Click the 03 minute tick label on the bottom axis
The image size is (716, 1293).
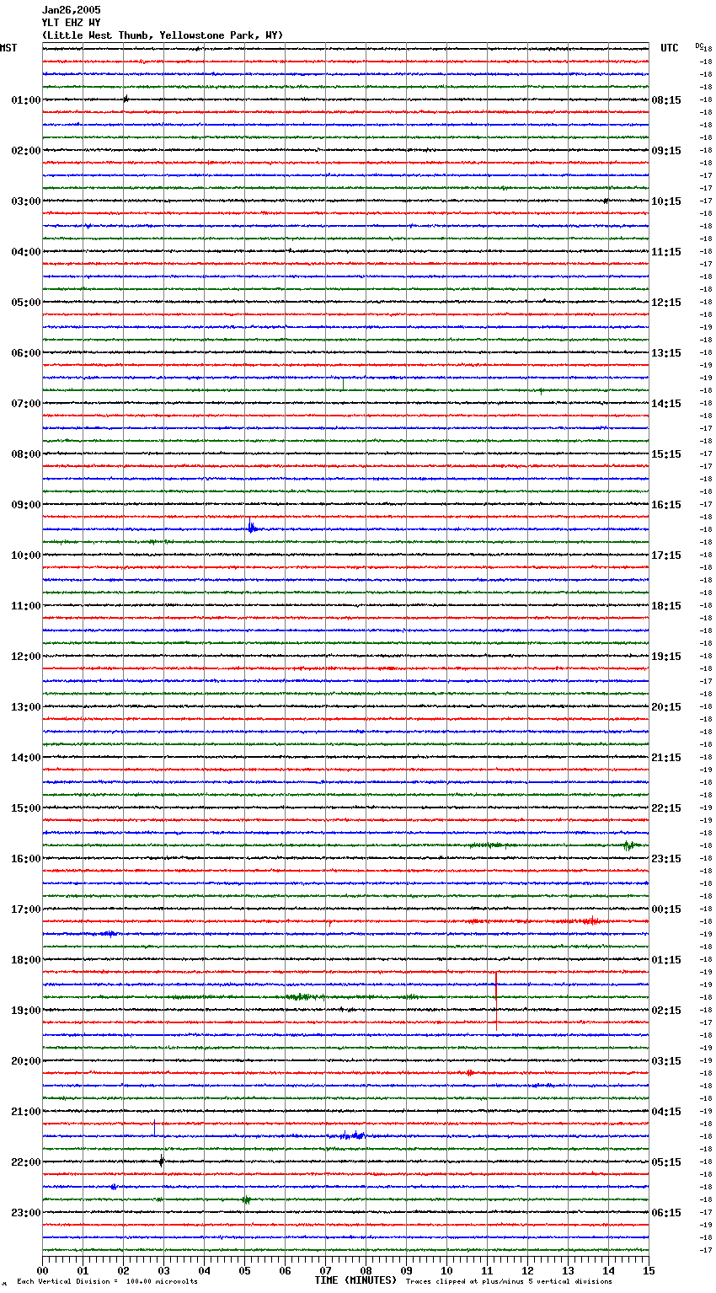[163, 1270]
